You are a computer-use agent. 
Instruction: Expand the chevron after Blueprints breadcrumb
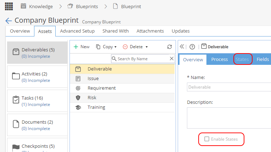coord(106,7)
